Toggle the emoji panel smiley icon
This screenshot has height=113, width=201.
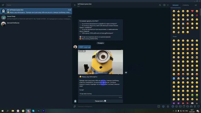click(x=163, y=106)
